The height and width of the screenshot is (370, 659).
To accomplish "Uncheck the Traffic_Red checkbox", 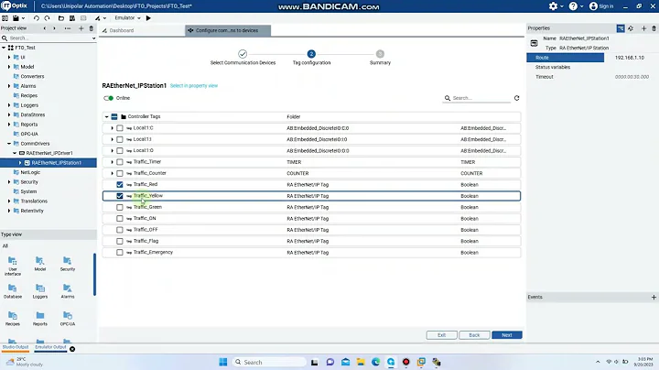I will [x=120, y=185].
